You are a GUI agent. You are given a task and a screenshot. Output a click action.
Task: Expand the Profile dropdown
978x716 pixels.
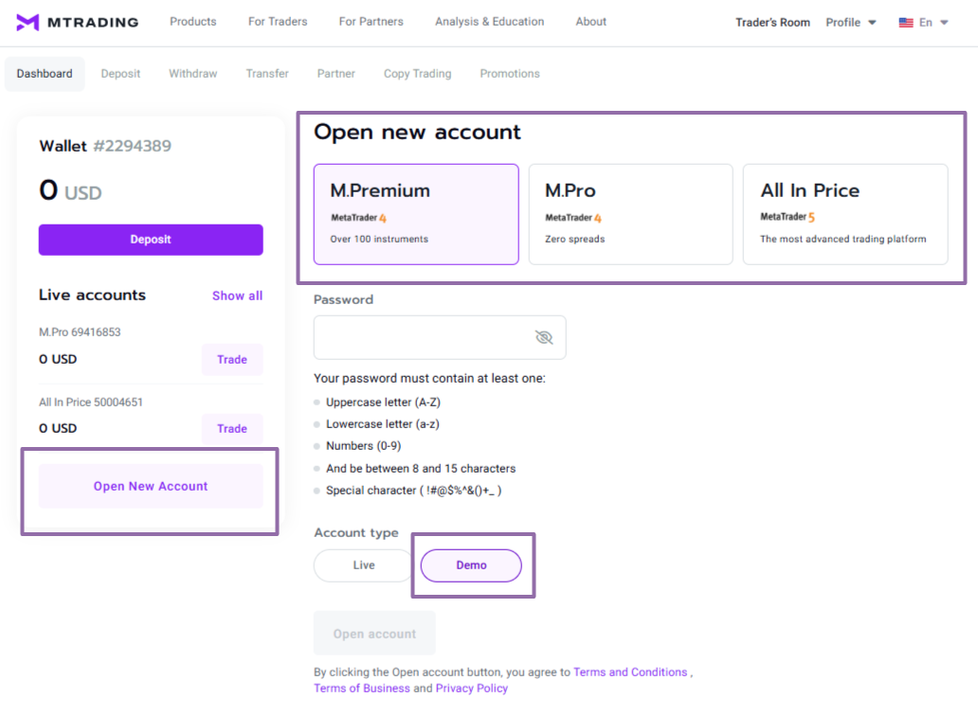point(851,23)
